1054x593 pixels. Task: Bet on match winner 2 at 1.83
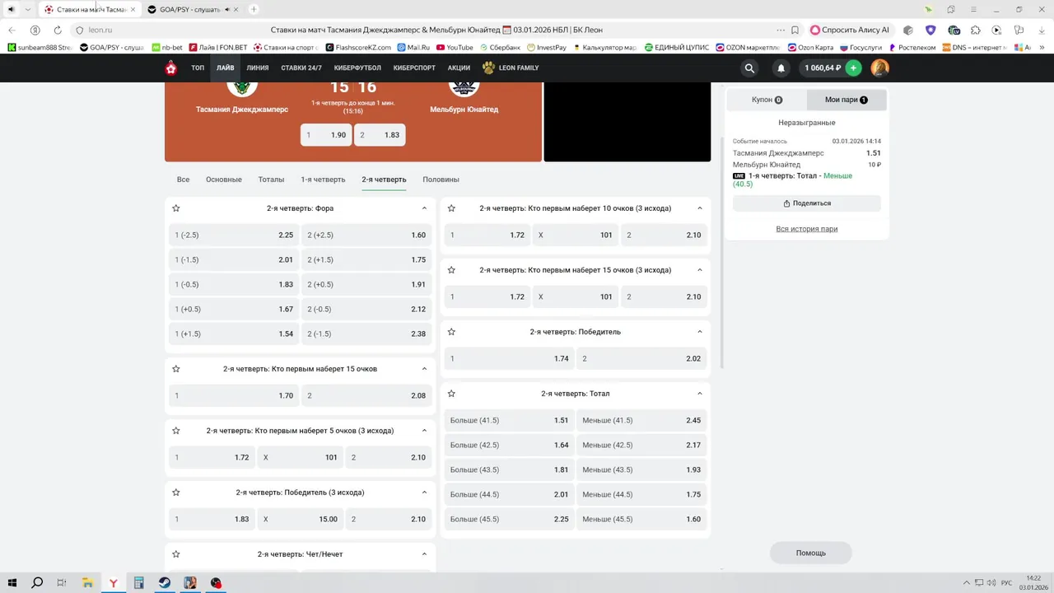click(380, 135)
